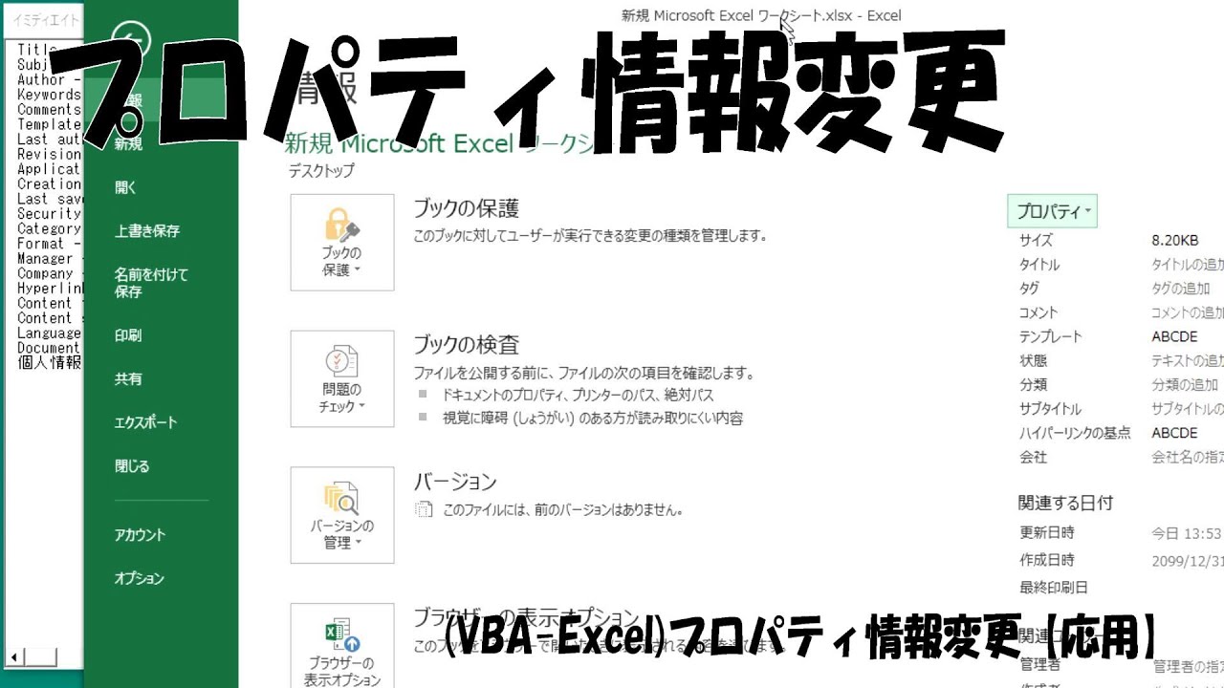The height and width of the screenshot is (688, 1224).
Task: Open the Protect Workbook (ブックの保護) dropdown button
Action: 342,243
